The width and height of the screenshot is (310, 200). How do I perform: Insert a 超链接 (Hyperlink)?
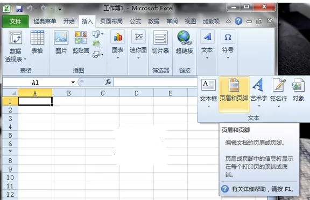point(184,42)
